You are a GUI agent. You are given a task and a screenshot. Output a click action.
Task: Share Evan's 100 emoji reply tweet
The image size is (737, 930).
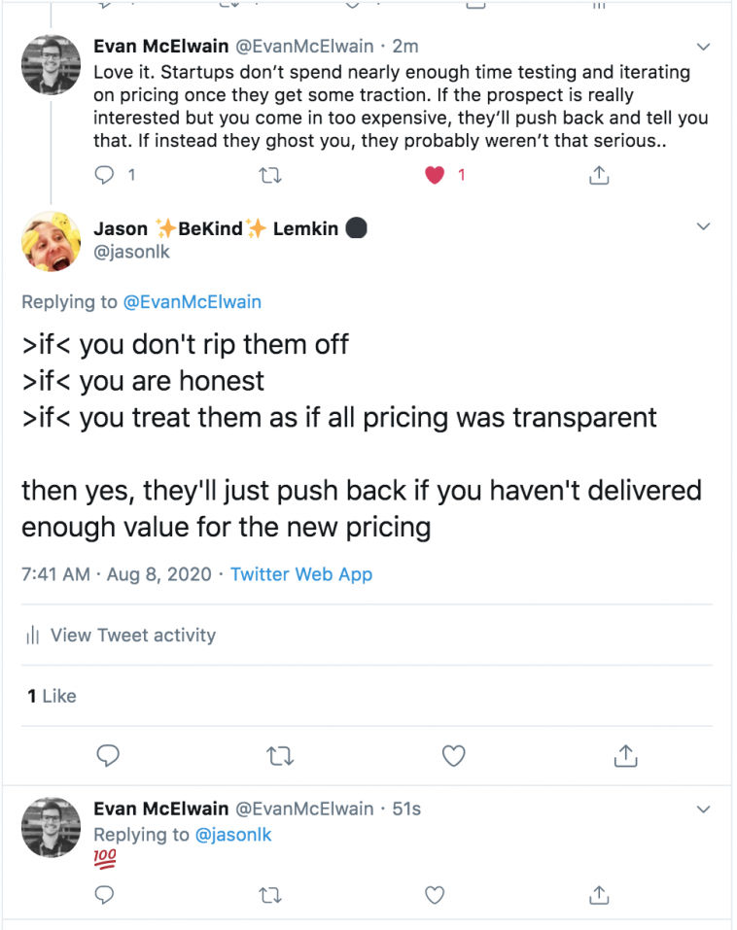[x=600, y=894]
